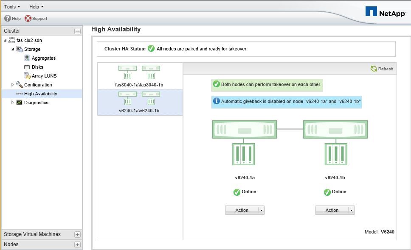Click the green Refresh arrows icon
The width and height of the screenshot is (411, 250).
click(374, 69)
